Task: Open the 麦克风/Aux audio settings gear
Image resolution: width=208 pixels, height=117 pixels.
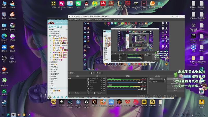Action: pos(145,82)
